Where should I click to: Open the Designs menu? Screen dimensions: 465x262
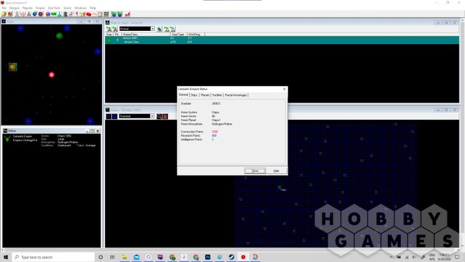pyautogui.click(x=14, y=8)
